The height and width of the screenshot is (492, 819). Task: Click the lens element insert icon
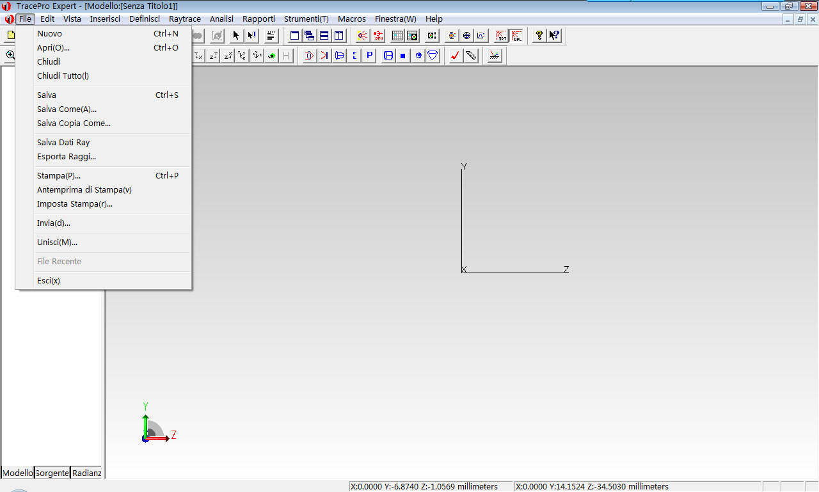coord(310,56)
